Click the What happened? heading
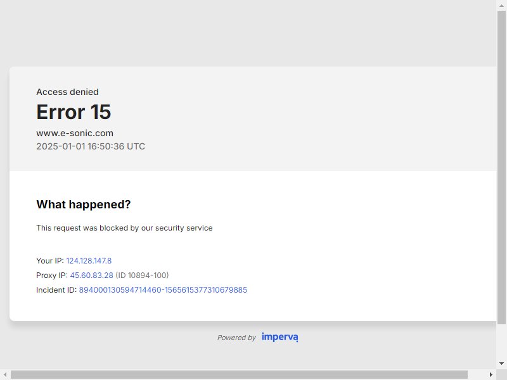 (84, 205)
